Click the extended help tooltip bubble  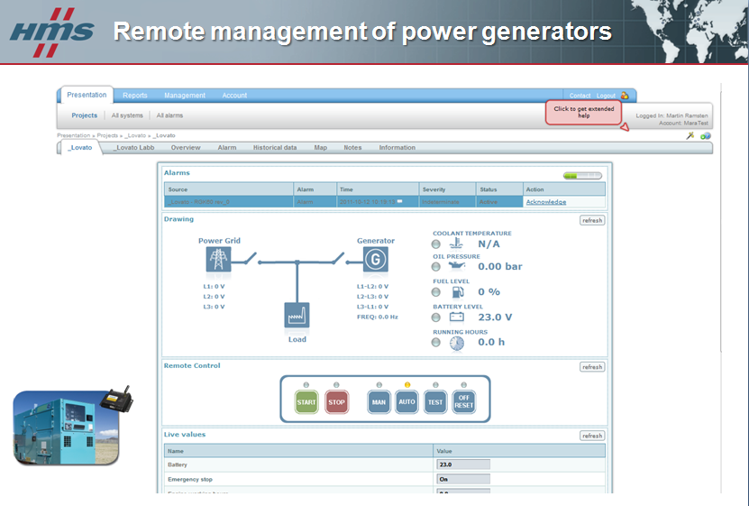[x=584, y=112]
